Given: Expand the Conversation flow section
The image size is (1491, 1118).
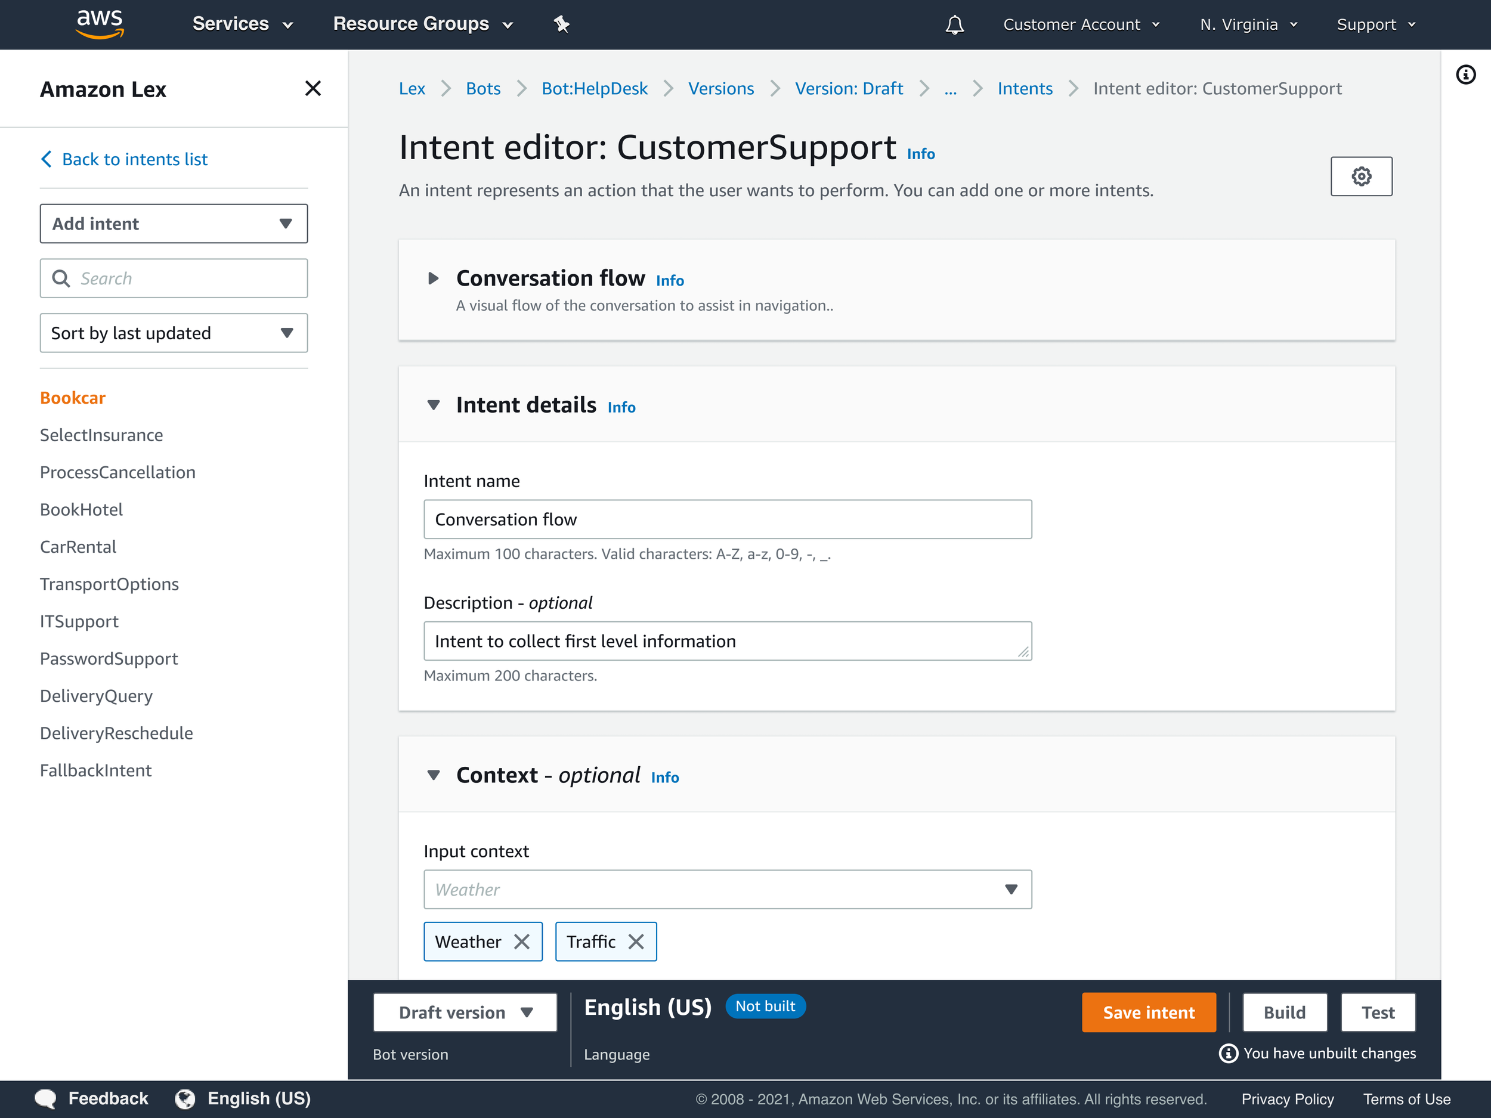Looking at the screenshot, I should point(434,278).
